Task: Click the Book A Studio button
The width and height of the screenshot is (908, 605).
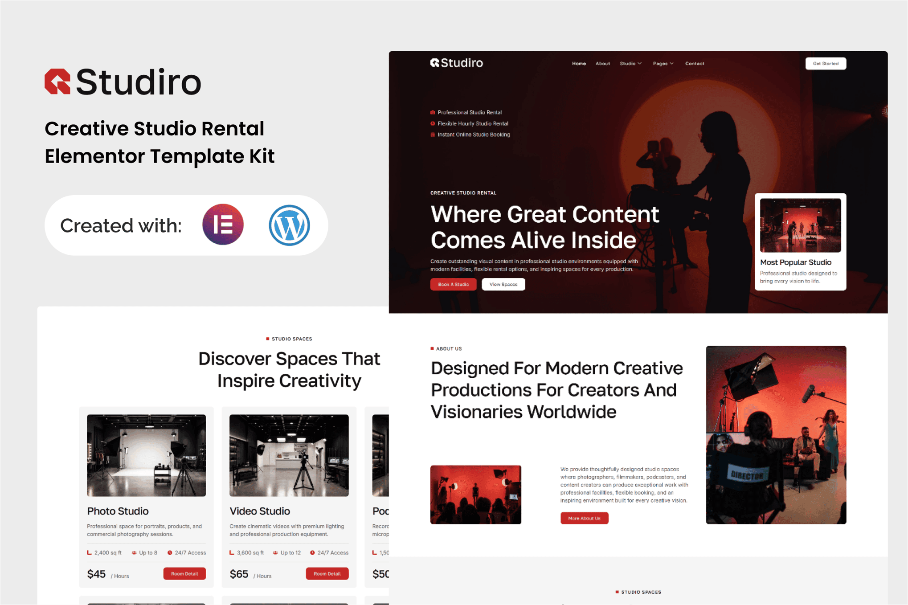Action: click(453, 284)
